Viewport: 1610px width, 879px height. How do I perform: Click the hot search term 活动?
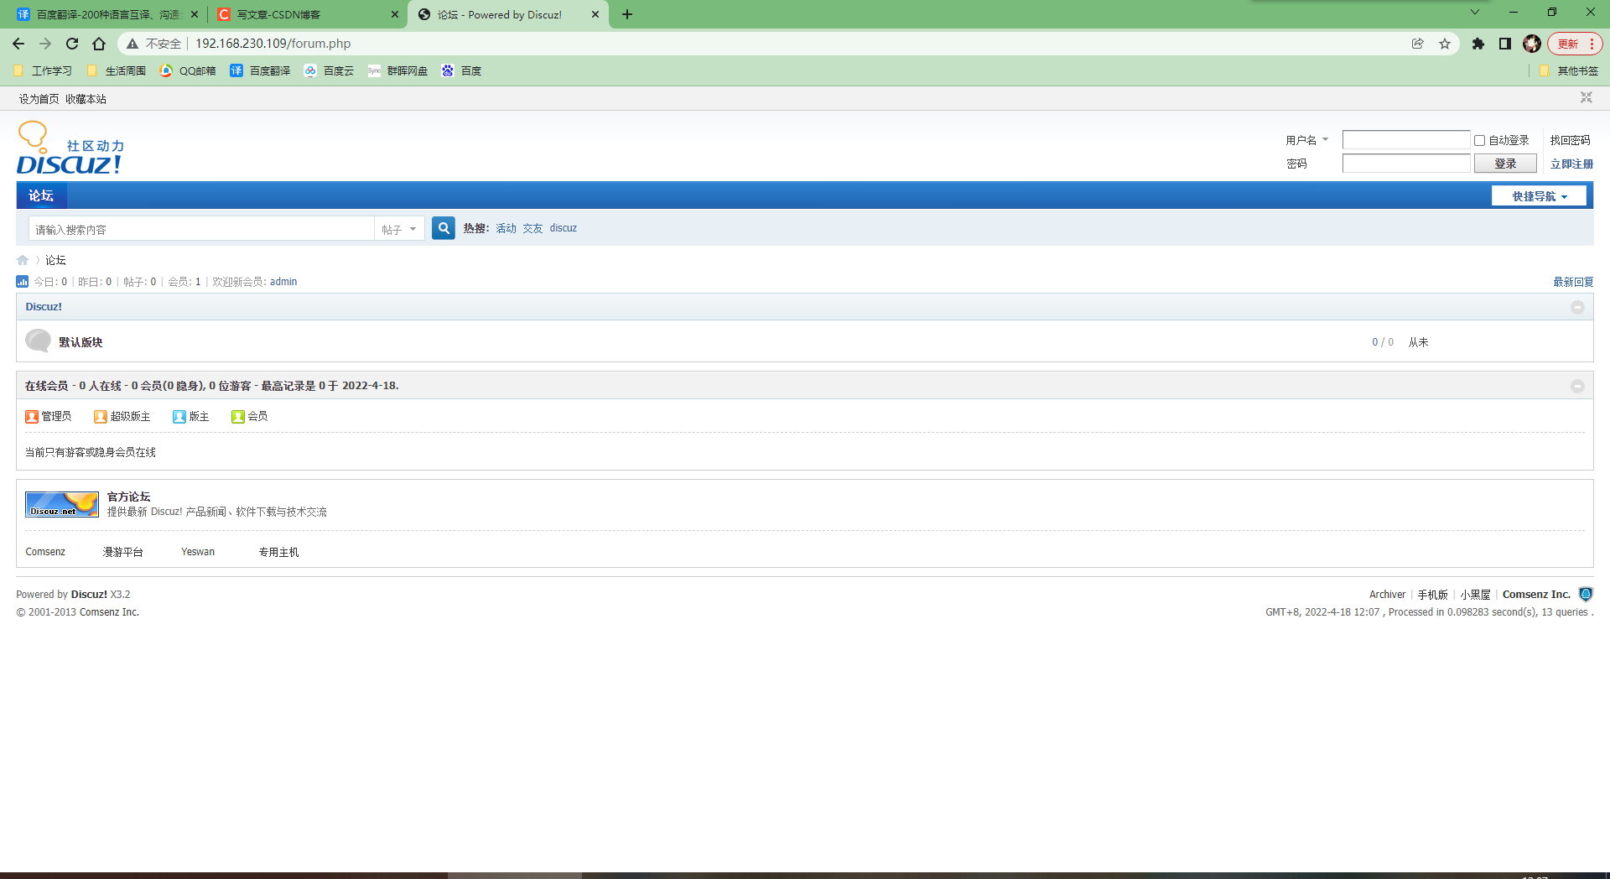(x=506, y=228)
